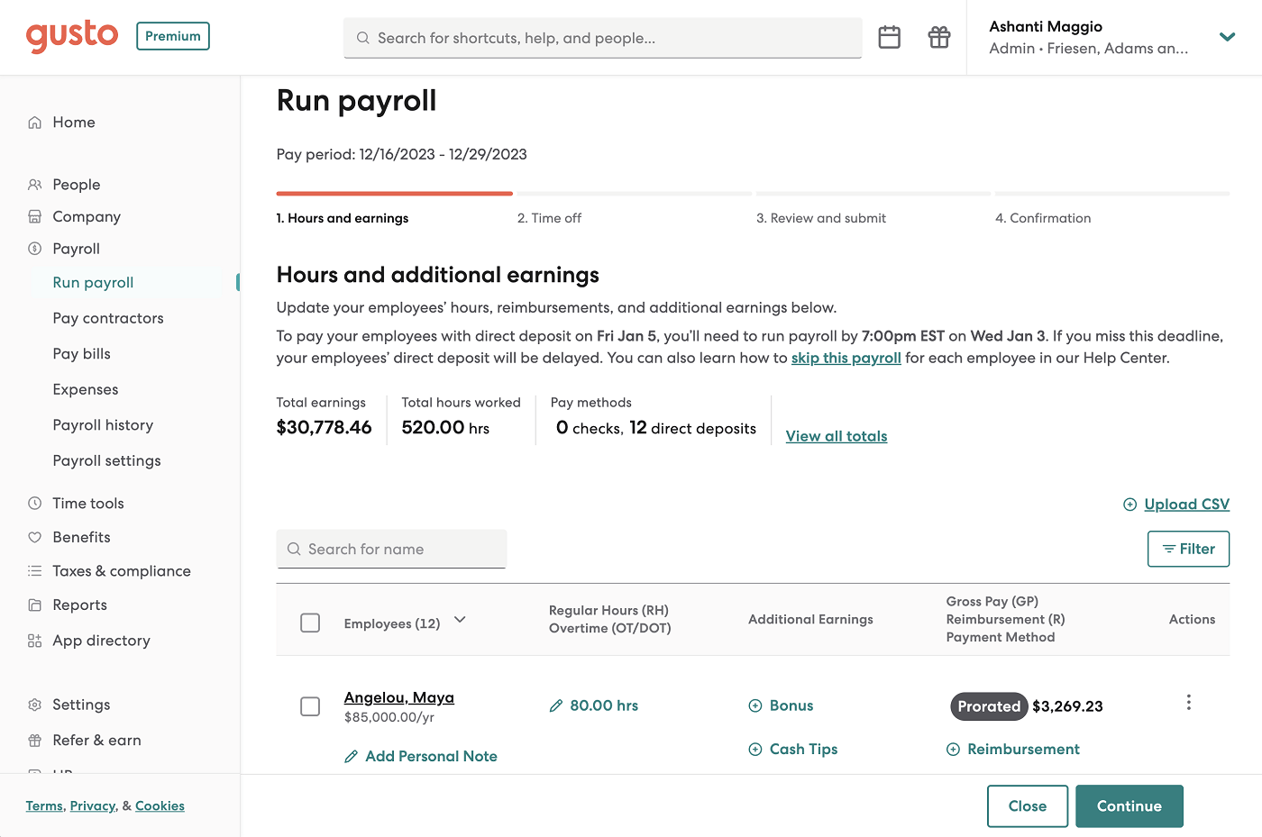The image size is (1262, 837).
Task: Select Payroll history in the sidebar
Action: pyautogui.click(x=102, y=424)
